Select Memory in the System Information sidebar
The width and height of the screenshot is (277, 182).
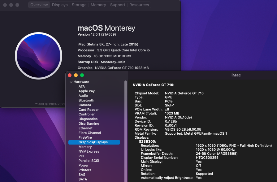pyautogui.click(x=85, y=147)
